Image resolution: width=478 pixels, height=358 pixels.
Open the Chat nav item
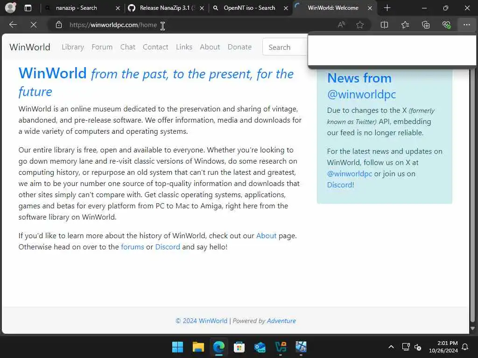(x=127, y=47)
